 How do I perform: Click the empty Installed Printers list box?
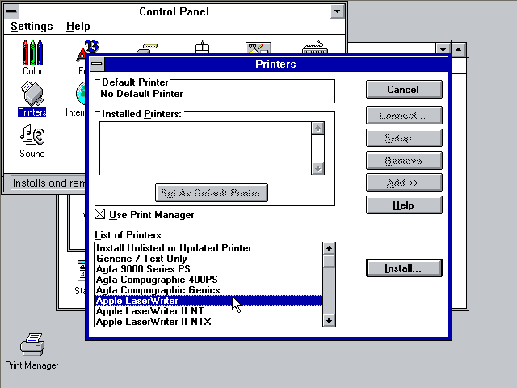[205, 148]
